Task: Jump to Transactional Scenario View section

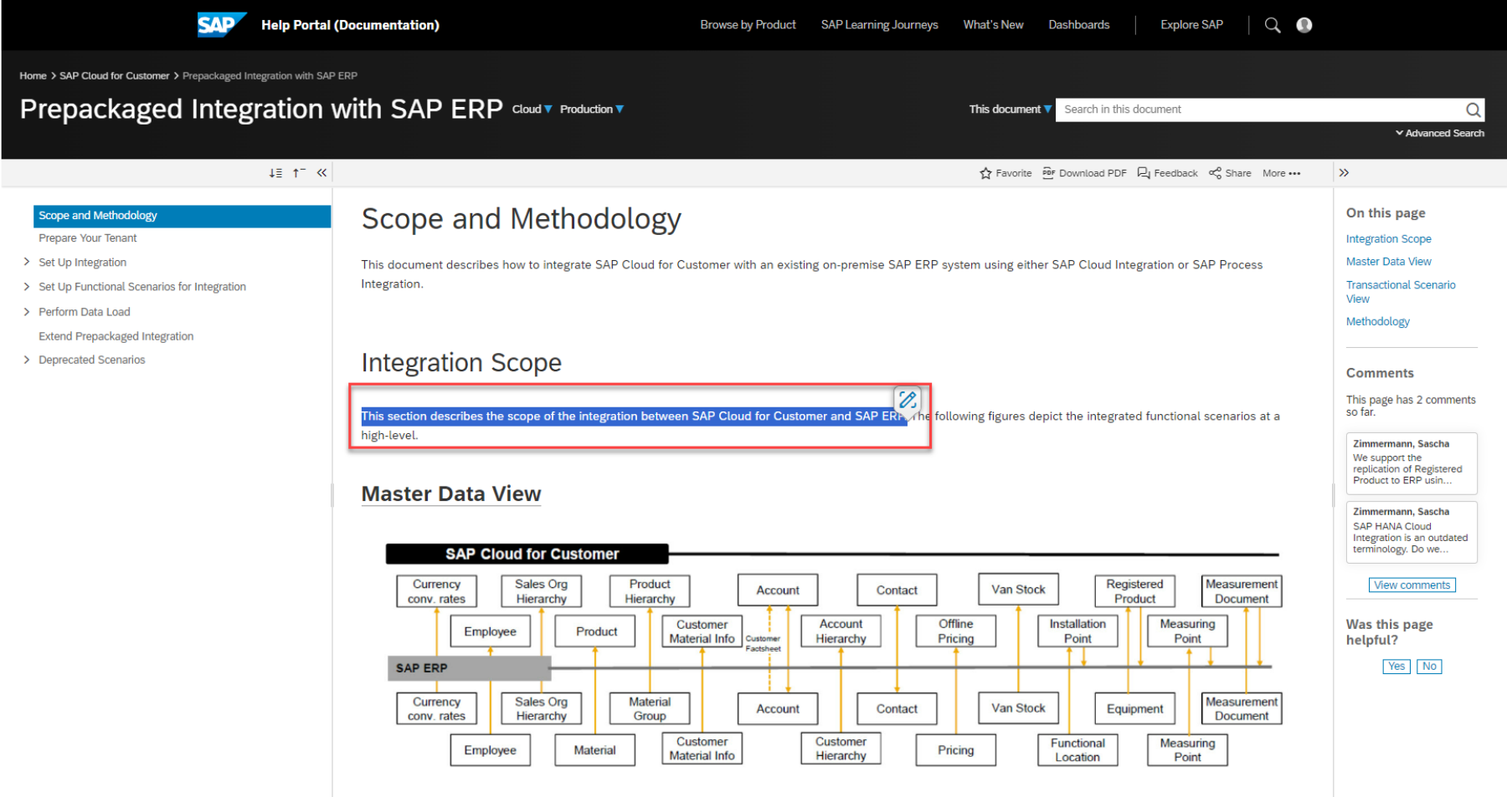Action: [x=1401, y=292]
